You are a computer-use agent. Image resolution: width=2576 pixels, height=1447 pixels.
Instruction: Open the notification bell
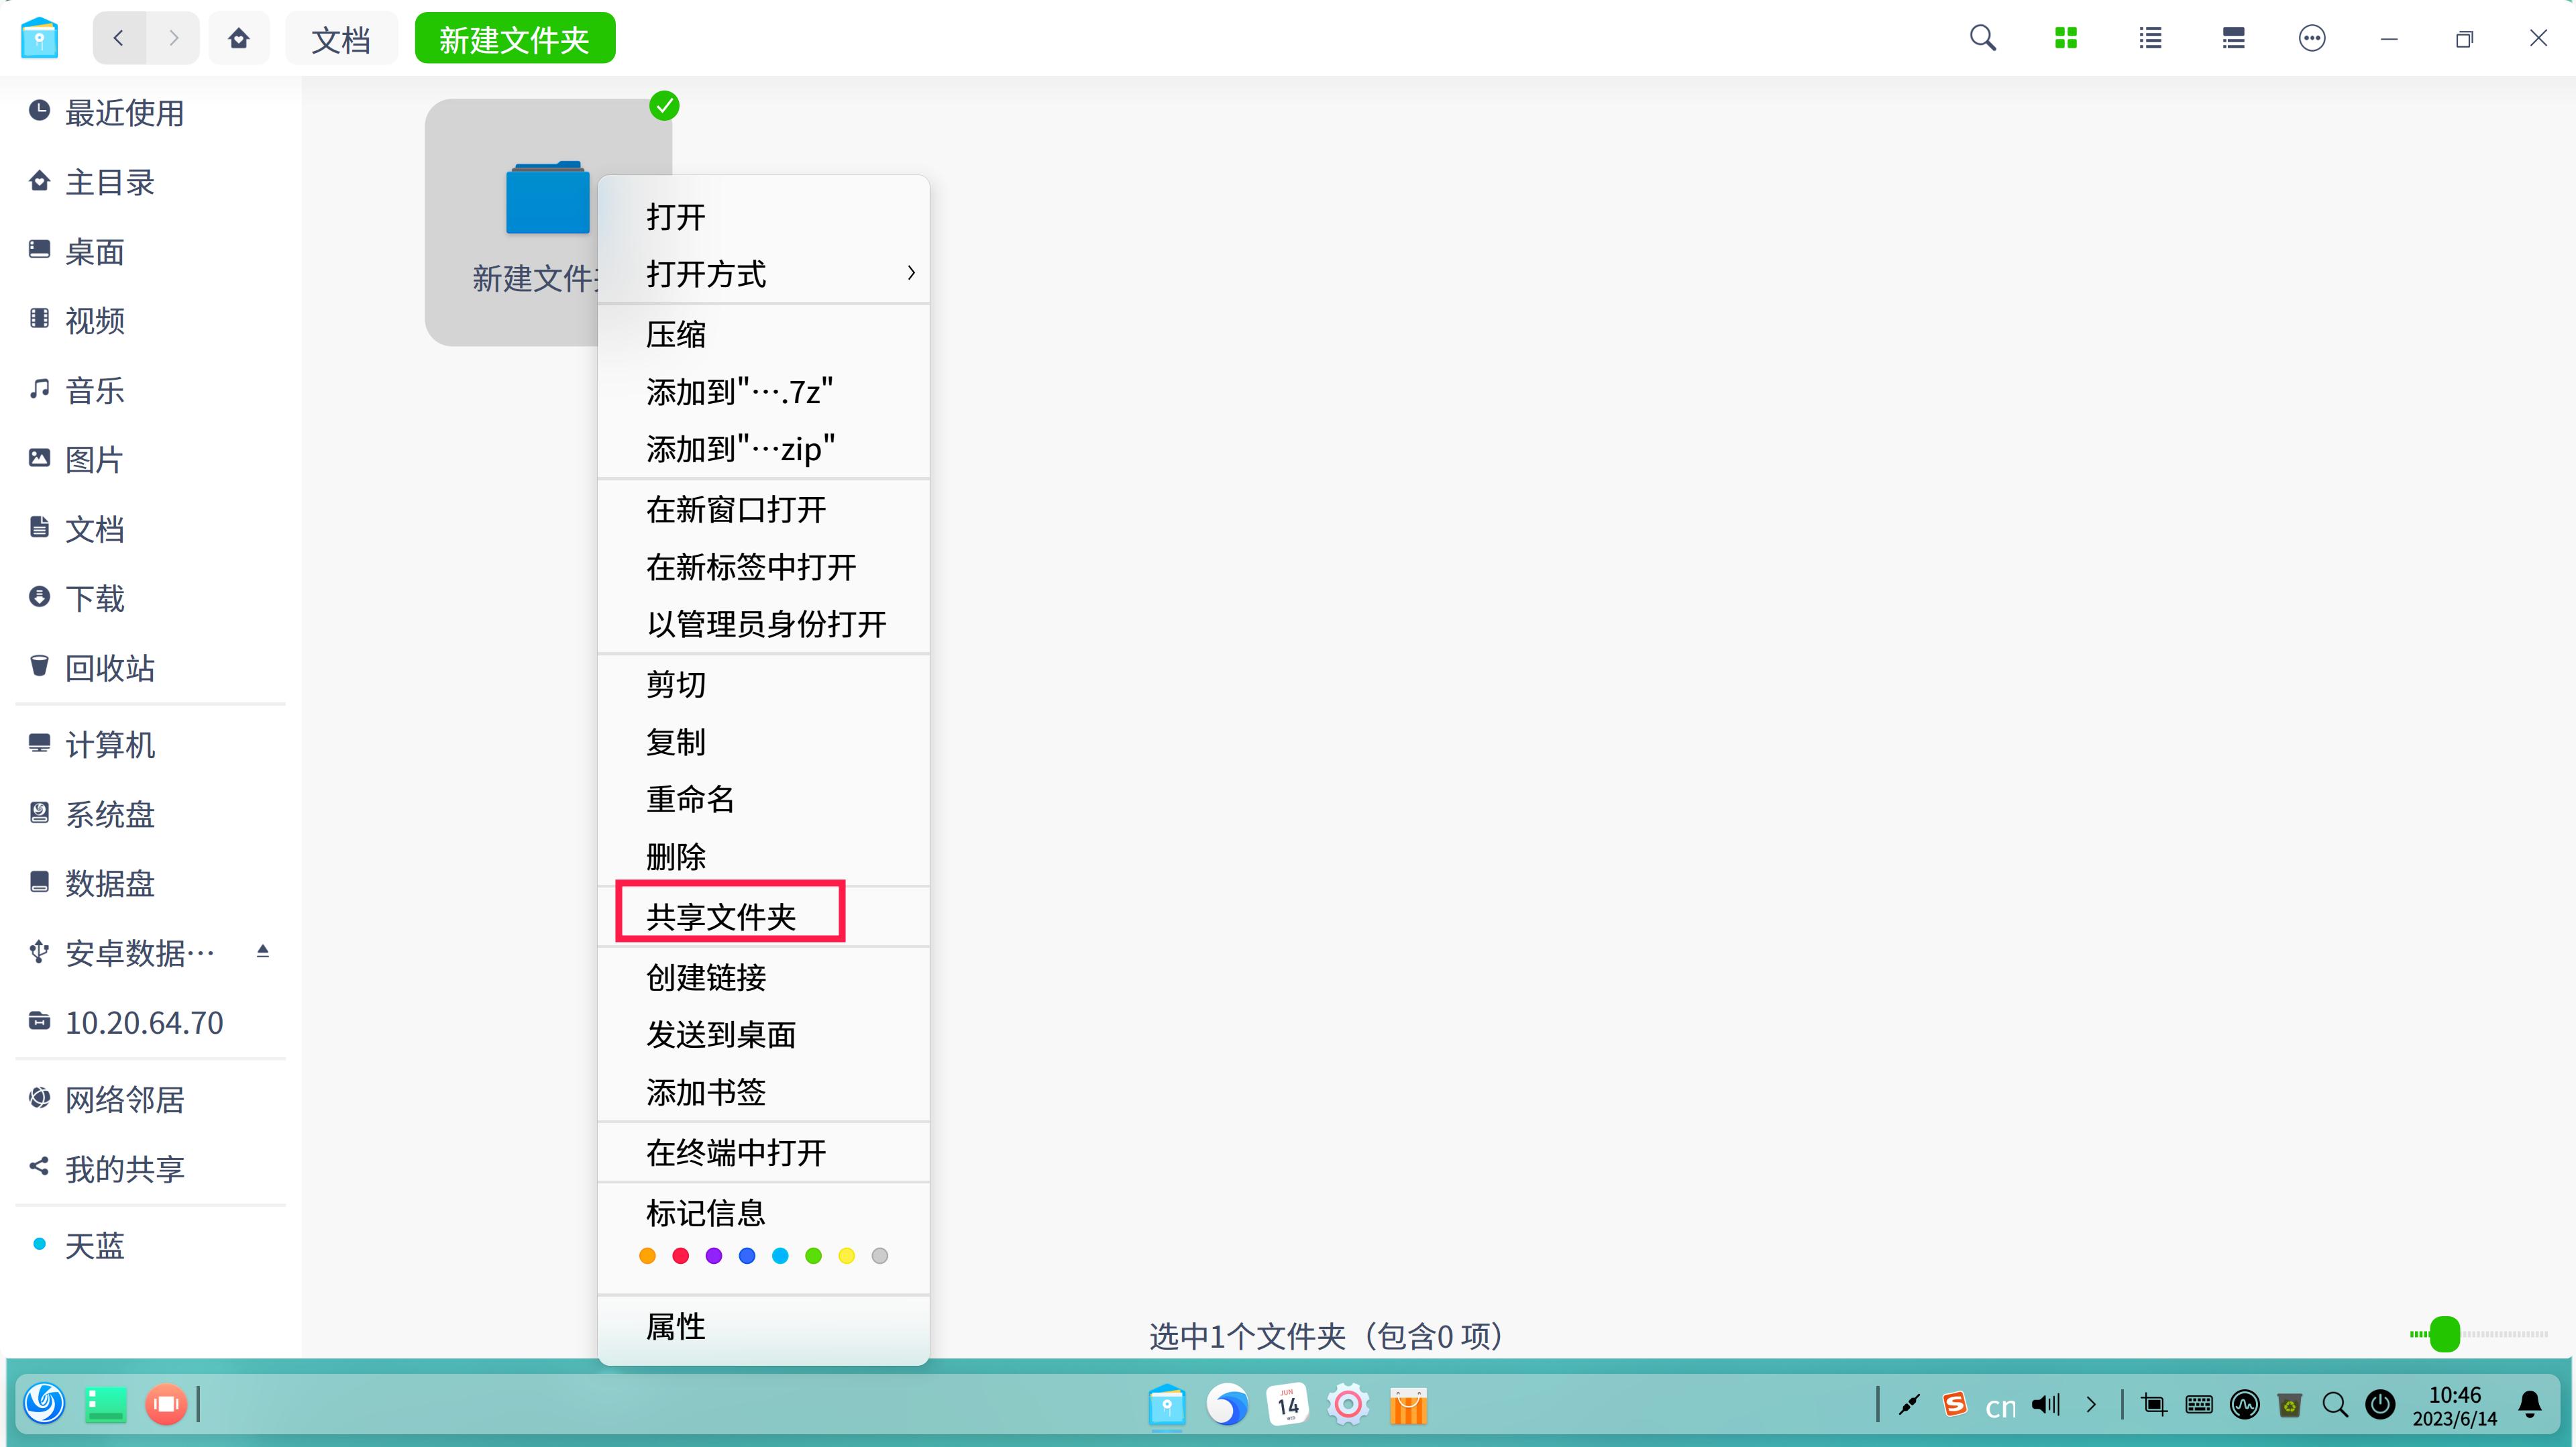(x=2530, y=1405)
